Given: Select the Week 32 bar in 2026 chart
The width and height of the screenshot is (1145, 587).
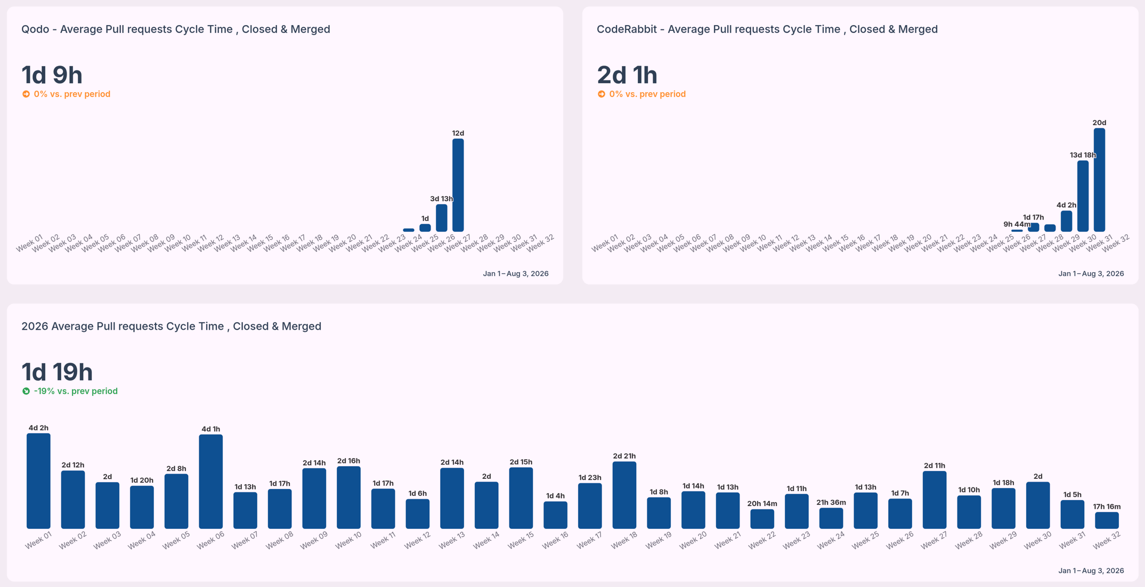Looking at the screenshot, I should [1107, 520].
